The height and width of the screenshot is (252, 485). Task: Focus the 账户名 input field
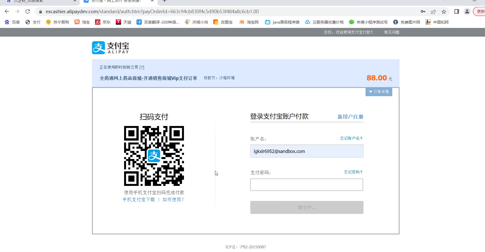[307, 151]
